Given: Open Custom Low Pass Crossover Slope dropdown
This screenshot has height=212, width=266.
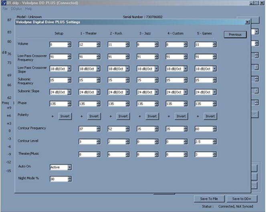Looking at the screenshot, I should click(185, 69).
